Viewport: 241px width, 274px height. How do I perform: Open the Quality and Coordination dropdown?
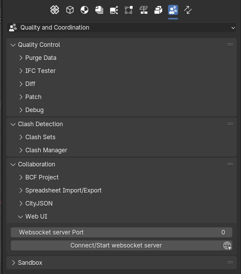121,28
